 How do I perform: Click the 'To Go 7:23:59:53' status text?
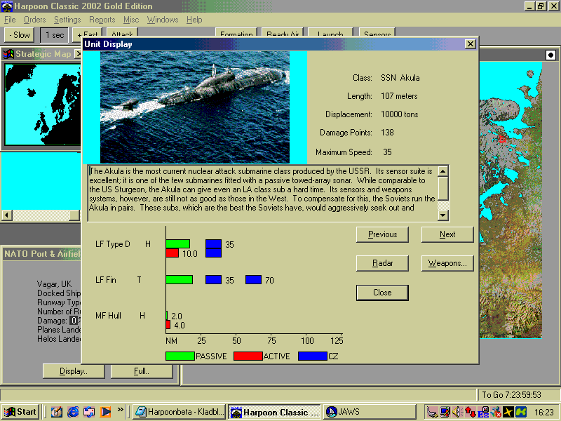[511, 395]
